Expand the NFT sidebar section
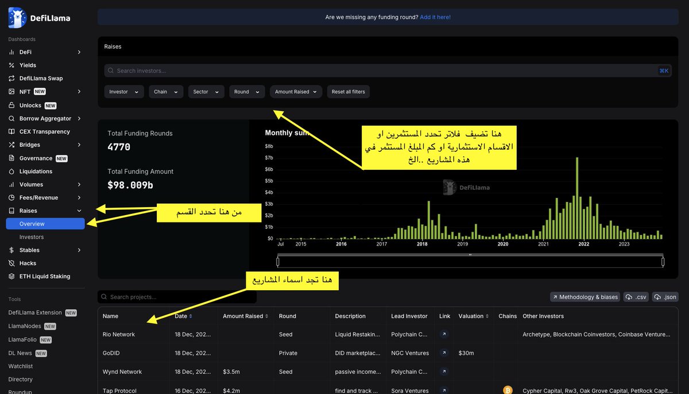This screenshot has height=394, width=689. [x=79, y=92]
